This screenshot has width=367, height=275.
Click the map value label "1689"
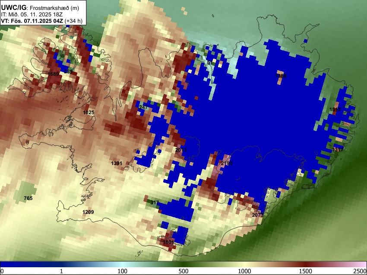coord(53,74)
